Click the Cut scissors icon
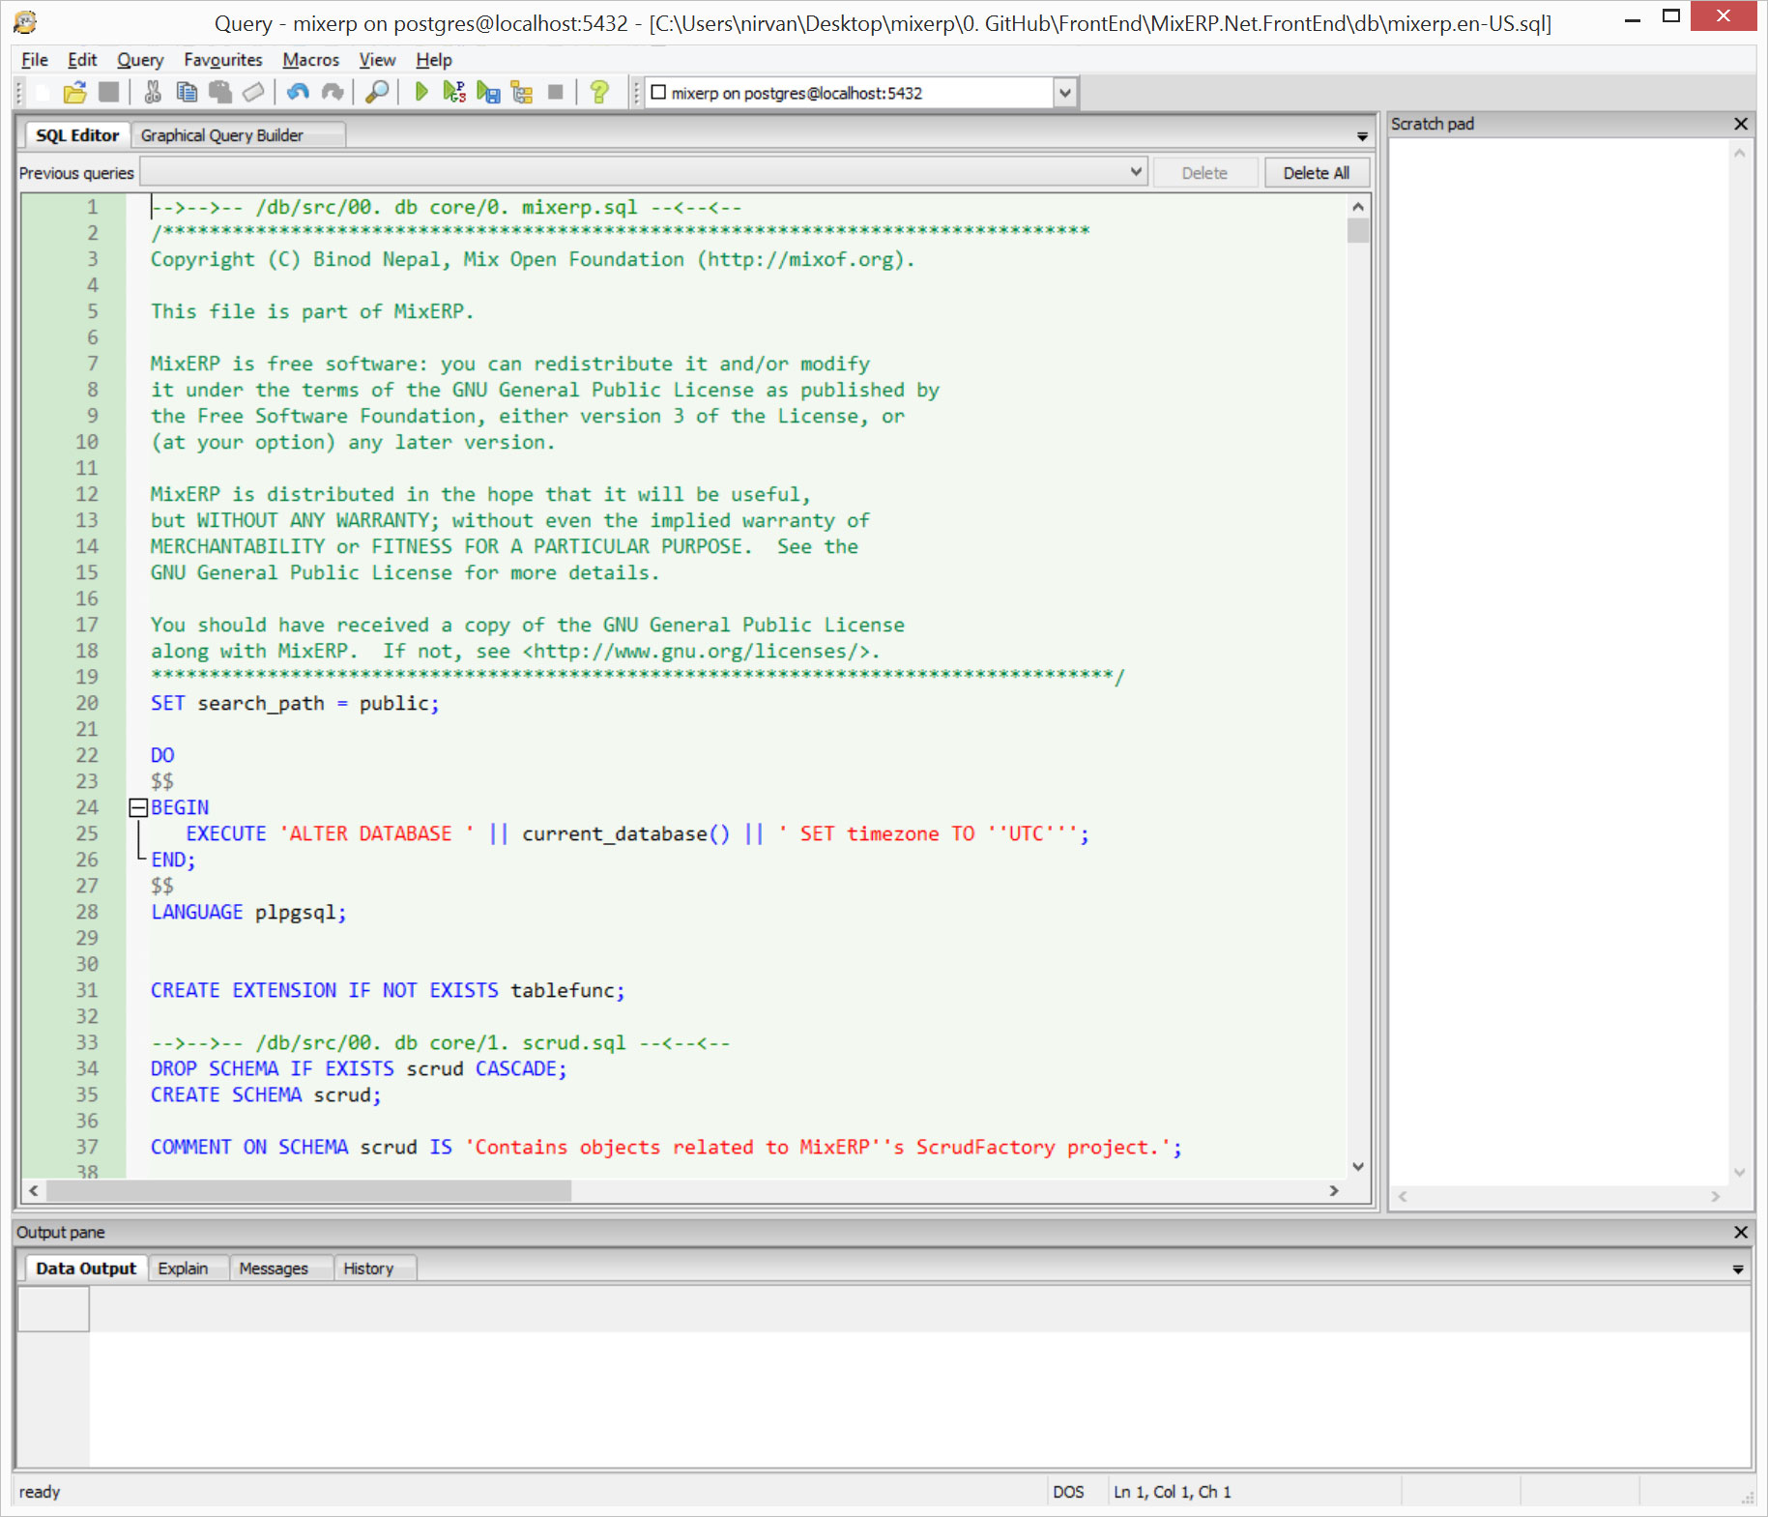 pyautogui.click(x=153, y=93)
